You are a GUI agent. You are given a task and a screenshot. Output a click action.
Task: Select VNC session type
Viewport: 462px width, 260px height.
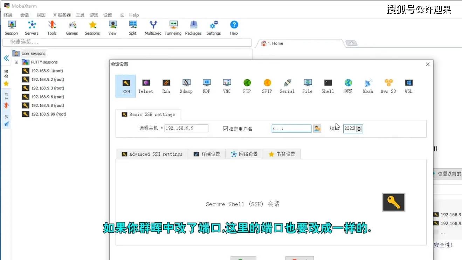[x=227, y=86]
